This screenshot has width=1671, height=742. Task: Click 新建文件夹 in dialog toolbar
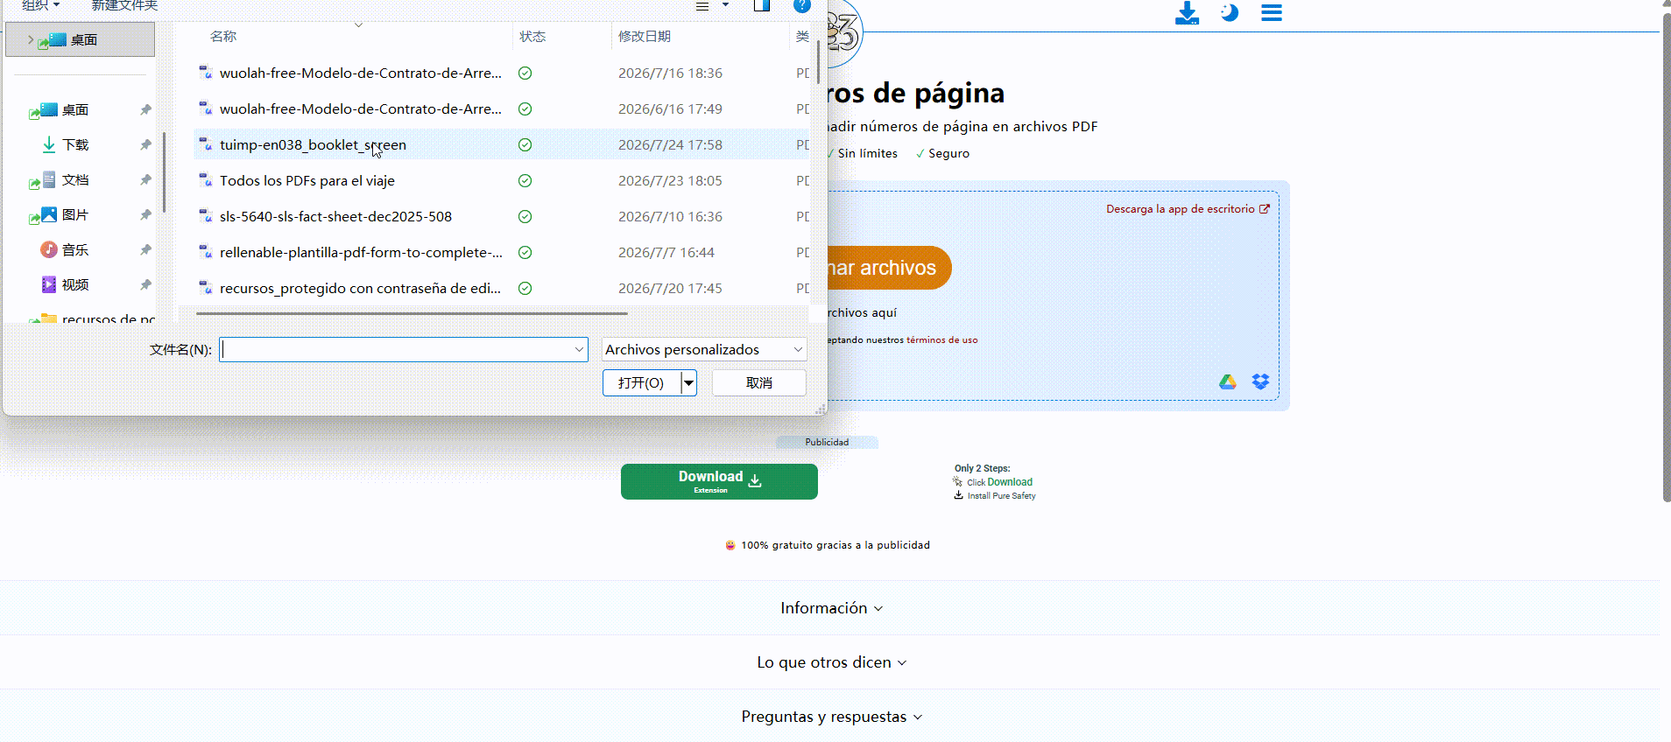click(x=124, y=5)
